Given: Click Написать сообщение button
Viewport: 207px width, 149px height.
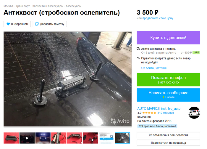Looking at the screenshot, I should [x=168, y=95].
